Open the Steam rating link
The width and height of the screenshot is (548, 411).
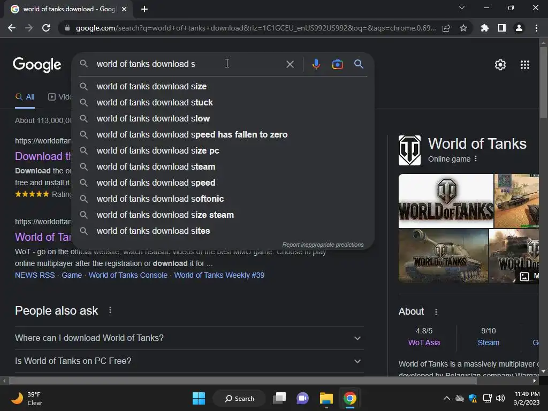point(488,342)
